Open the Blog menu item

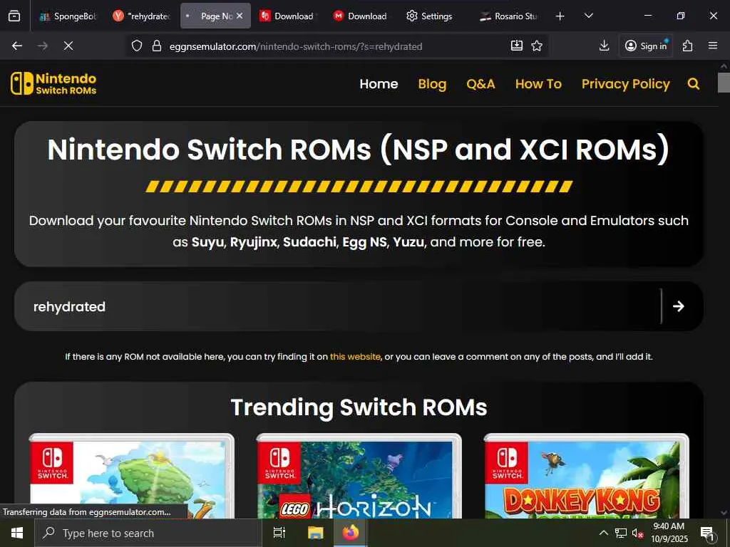tap(432, 84)
